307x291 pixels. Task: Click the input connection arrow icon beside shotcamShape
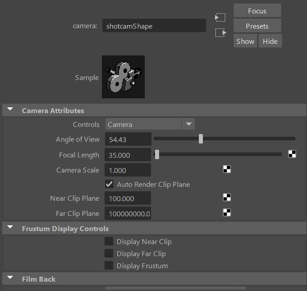(x=220, y=17)
